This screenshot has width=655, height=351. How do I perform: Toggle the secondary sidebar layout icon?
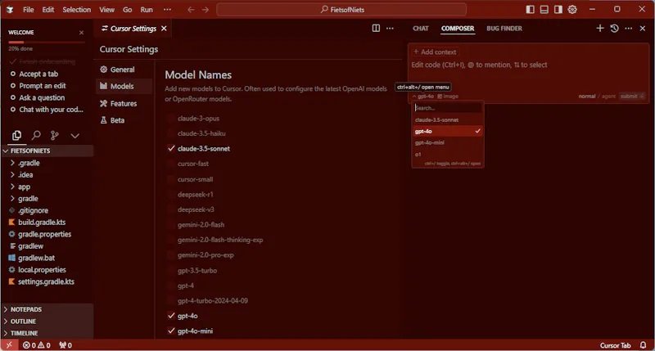click(x=558, y=9)
